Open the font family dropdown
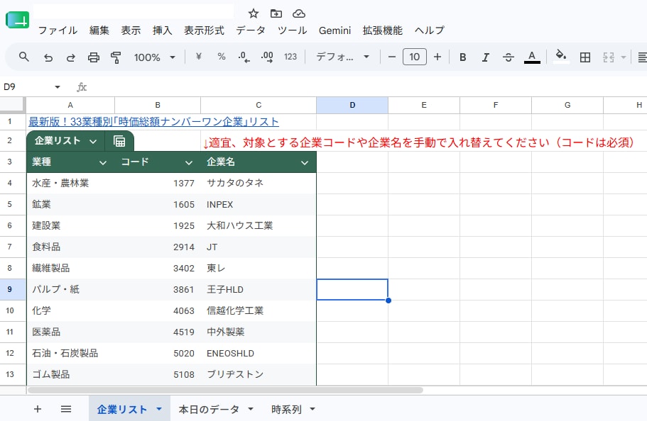 pos(342,57)
